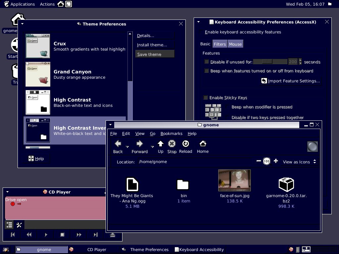Image resolution: width=339 pixels, height=254 pixels.
Task: Open the Bookmarks menu
Action: point(171,134)
